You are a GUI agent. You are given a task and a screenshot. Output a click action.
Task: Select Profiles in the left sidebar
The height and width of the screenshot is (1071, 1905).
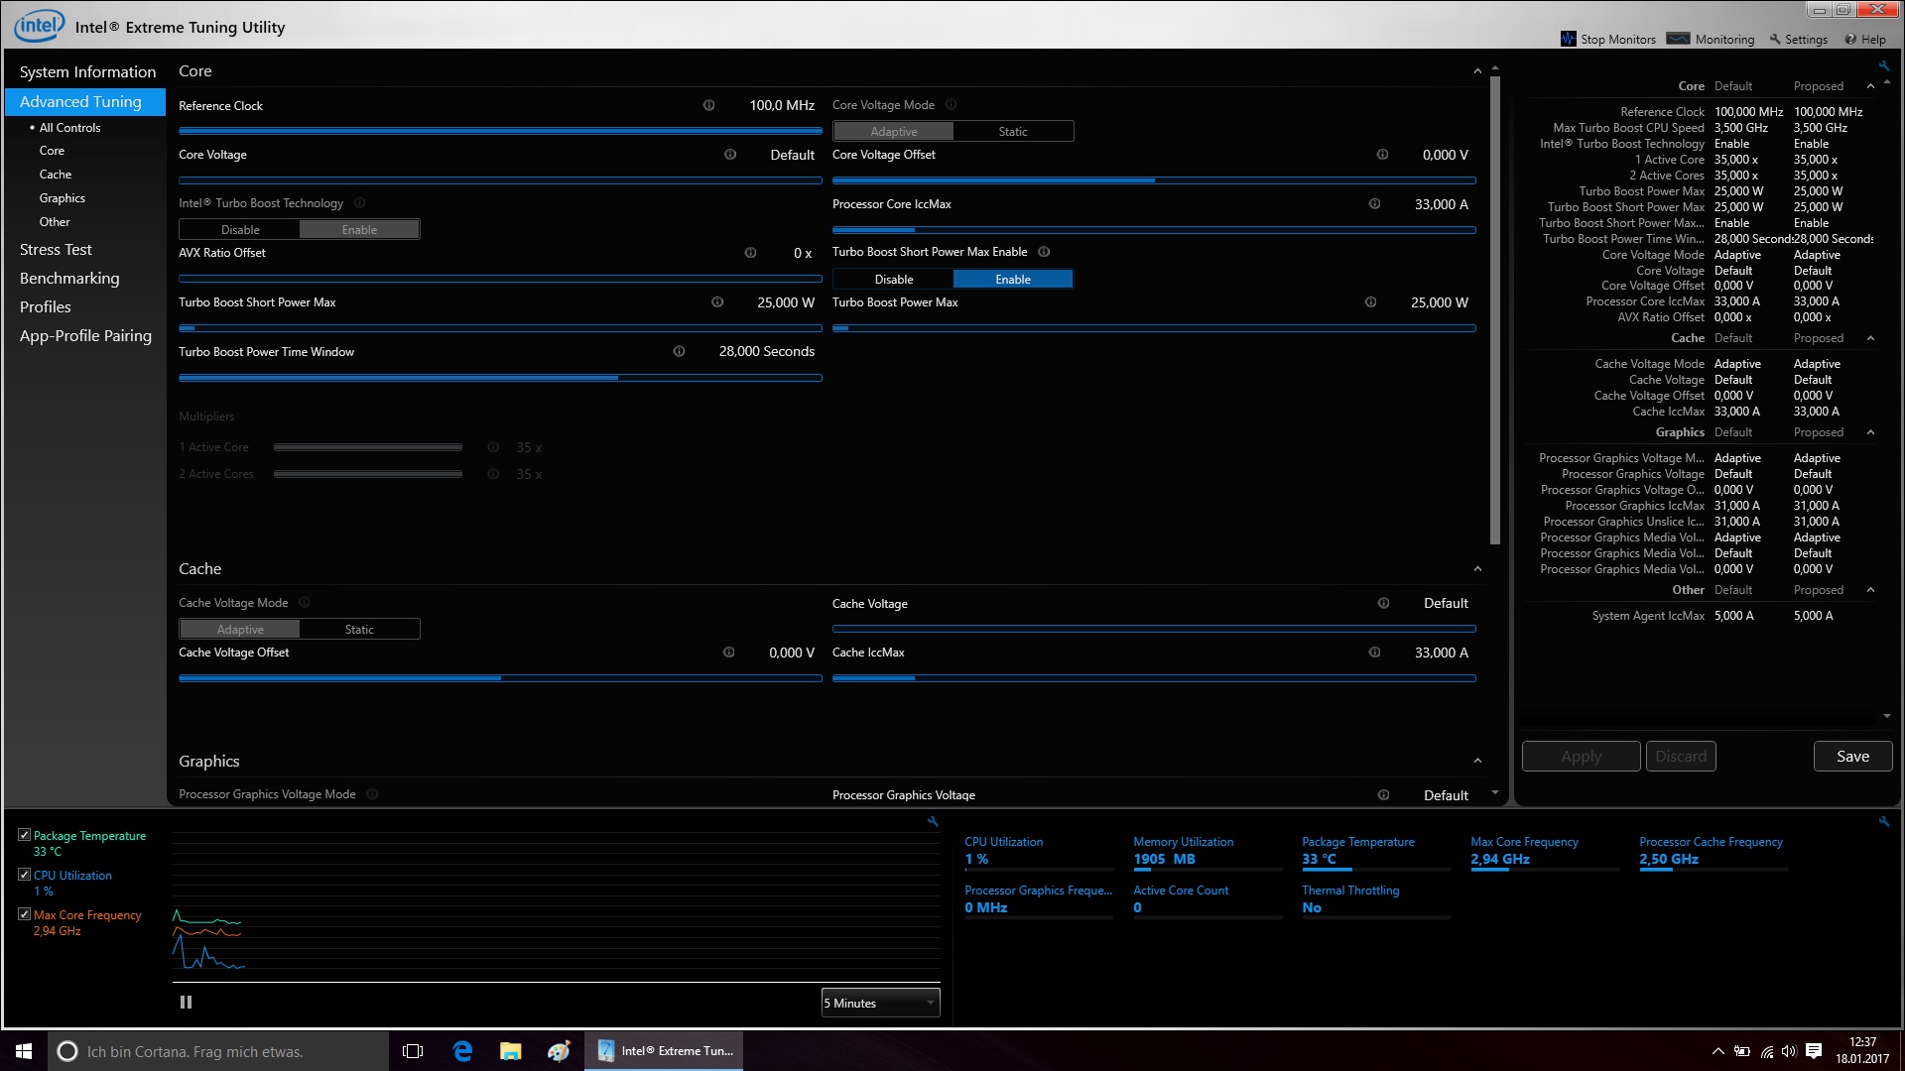tap(46, 307)
